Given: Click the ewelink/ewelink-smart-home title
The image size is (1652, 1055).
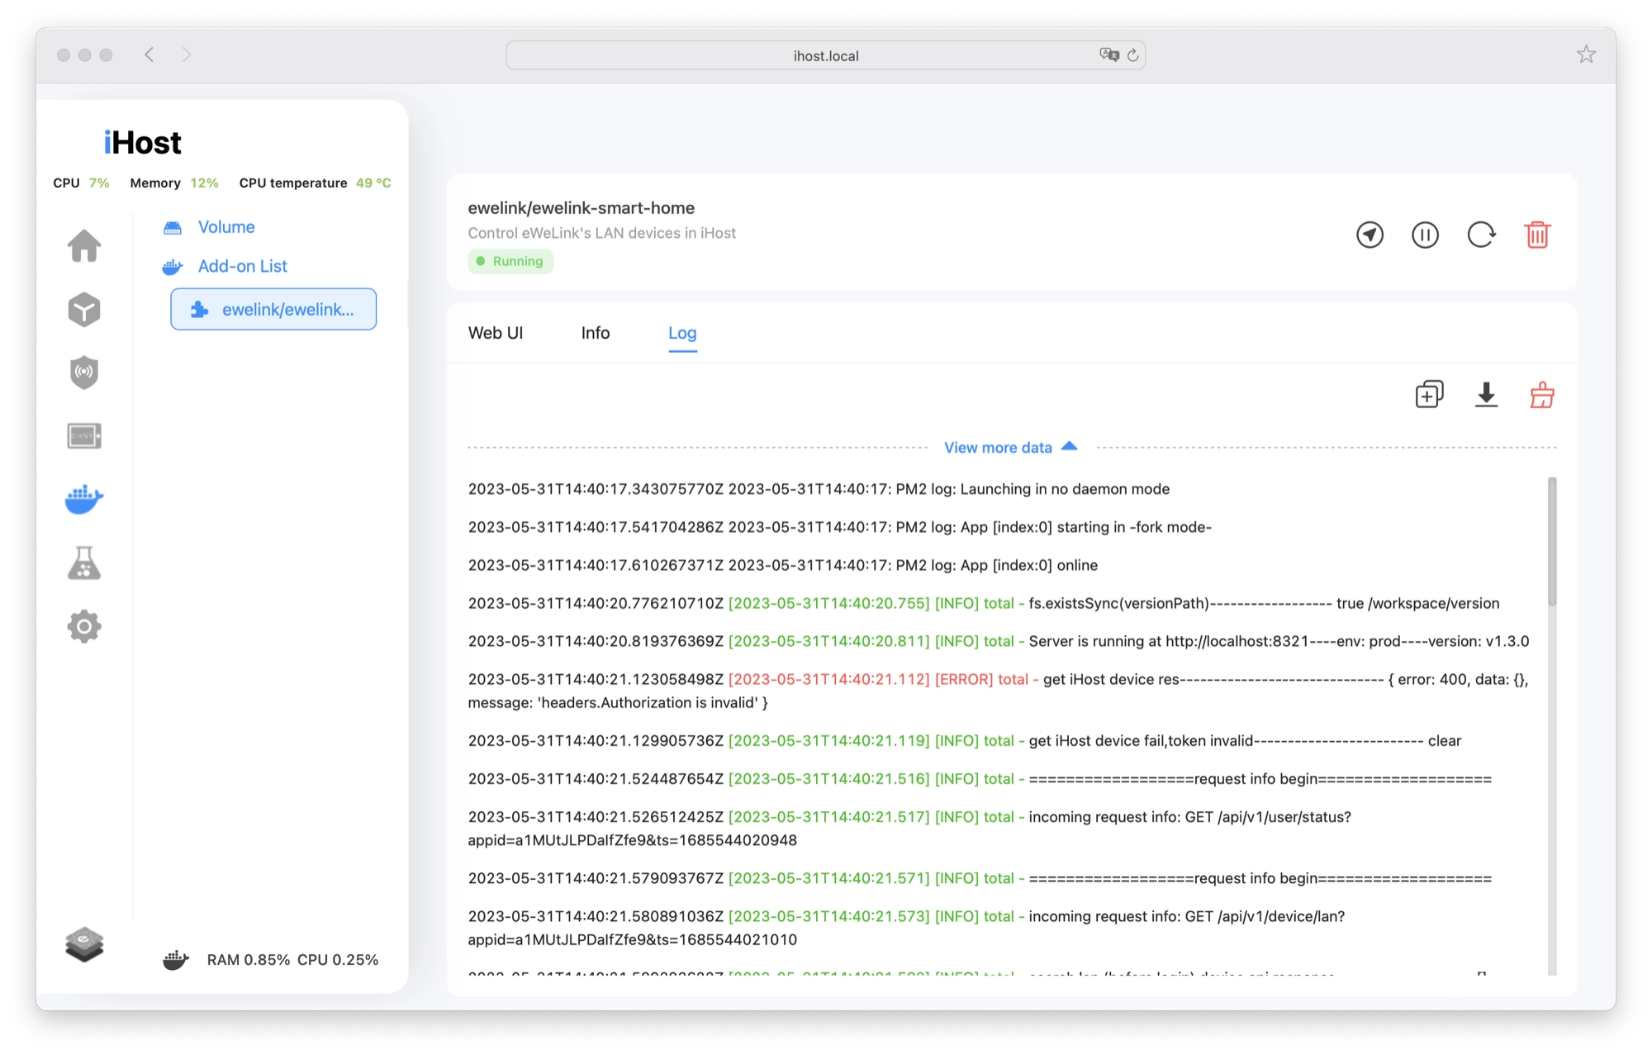Looking at the screenshot, I should tap(581, 208).
